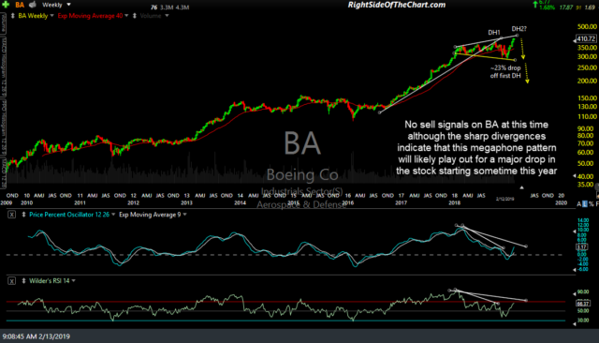Click the move arrows icon before BA Weekly

tap(12, 16)
